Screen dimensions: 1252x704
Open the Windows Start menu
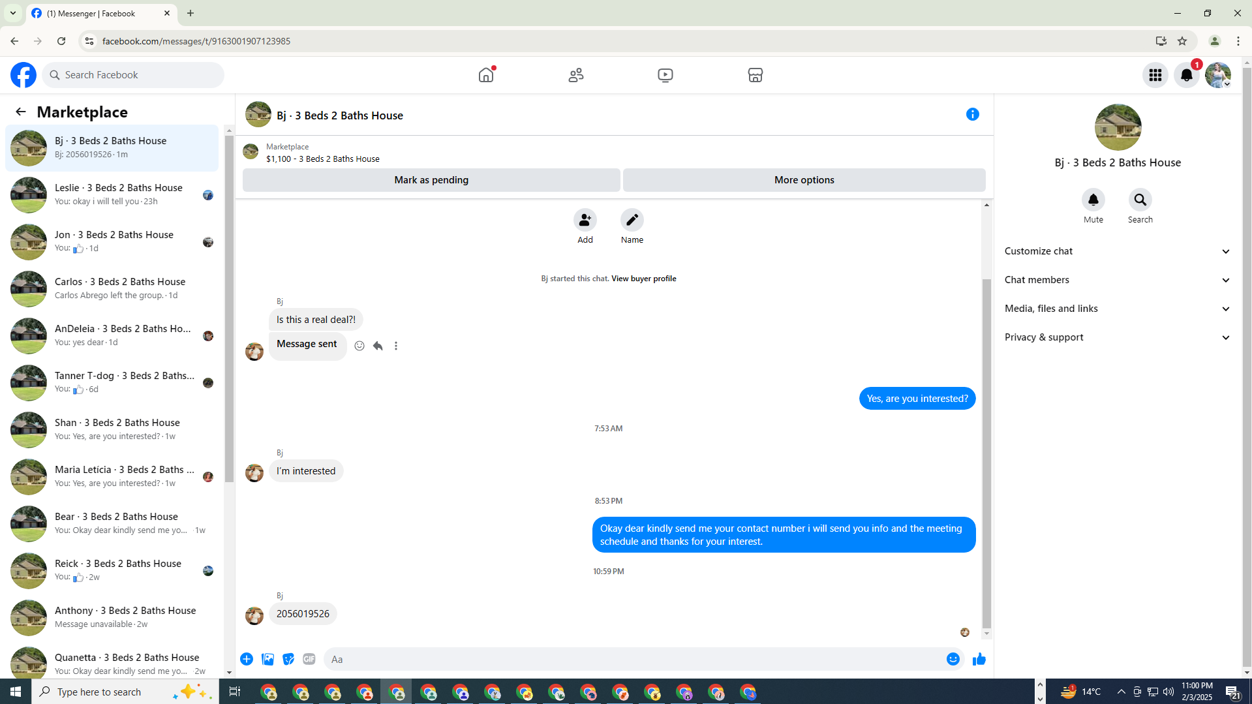tap(16, 692)
